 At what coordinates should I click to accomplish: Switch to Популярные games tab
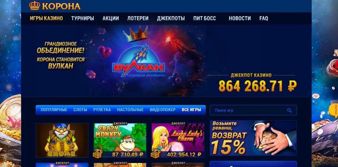54,110
